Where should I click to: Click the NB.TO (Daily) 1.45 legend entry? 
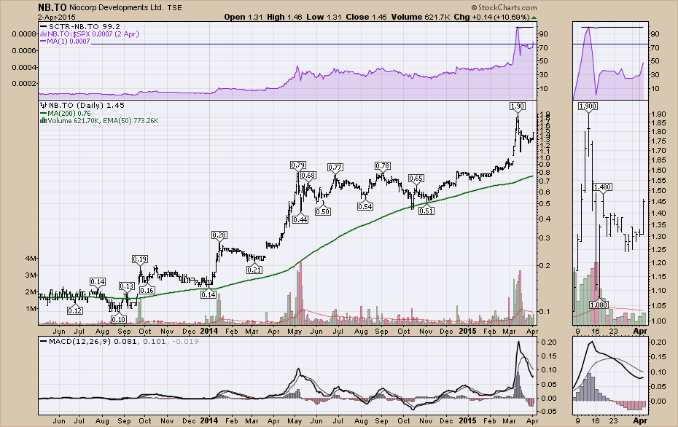pyautogui.click(x=86, y=105)
